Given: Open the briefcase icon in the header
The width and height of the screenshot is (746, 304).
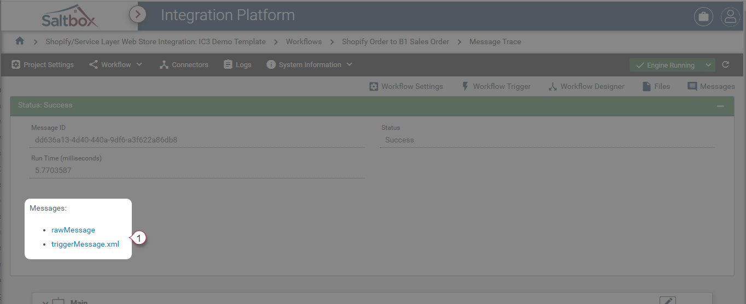Looking at the screenshot, I should pos(703,17).
